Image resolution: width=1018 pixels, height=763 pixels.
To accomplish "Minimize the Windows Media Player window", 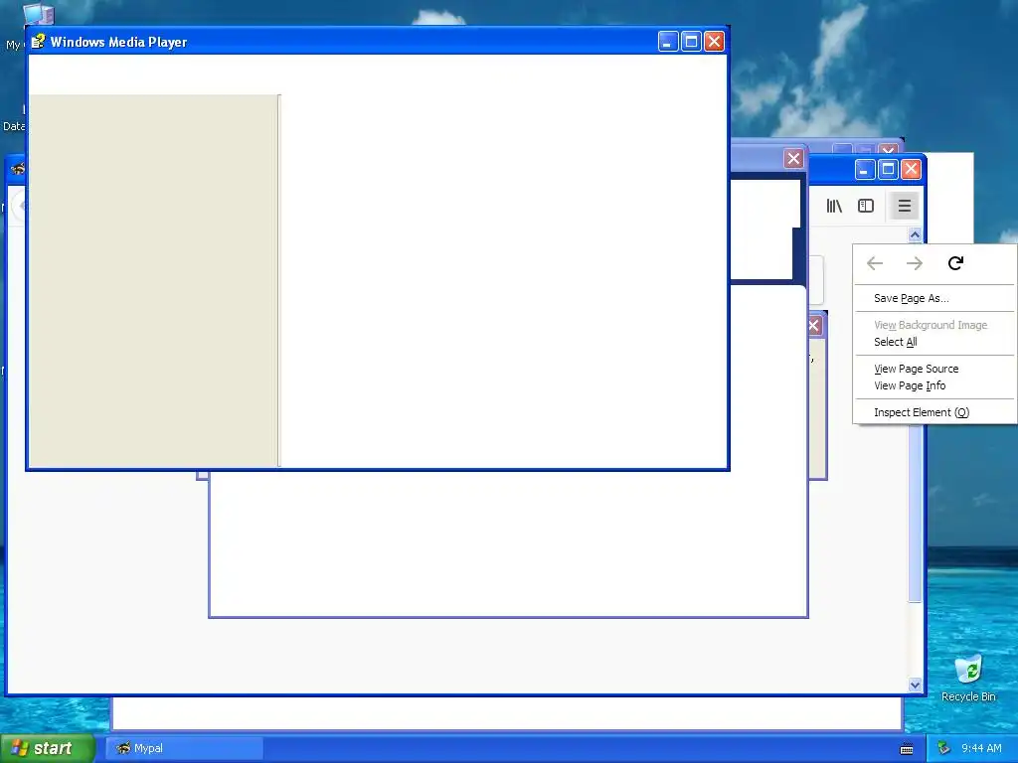I will [x=668, y=42].
